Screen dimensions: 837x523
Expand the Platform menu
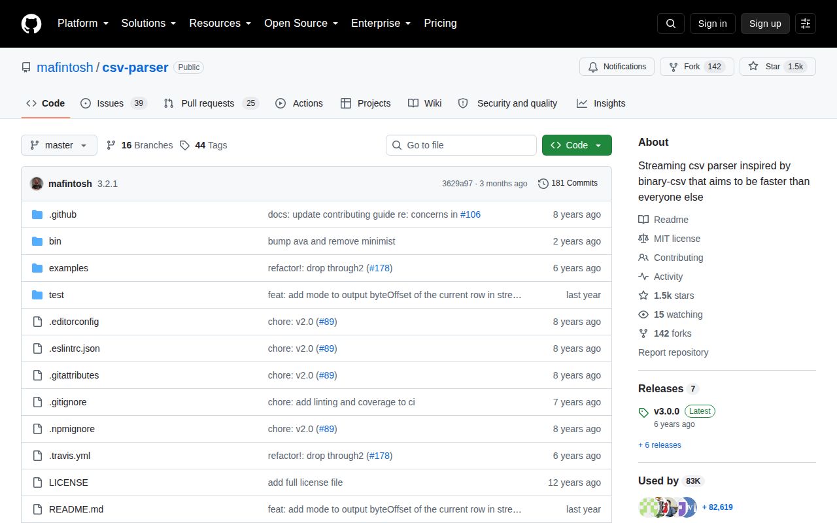tap(84, 24)
